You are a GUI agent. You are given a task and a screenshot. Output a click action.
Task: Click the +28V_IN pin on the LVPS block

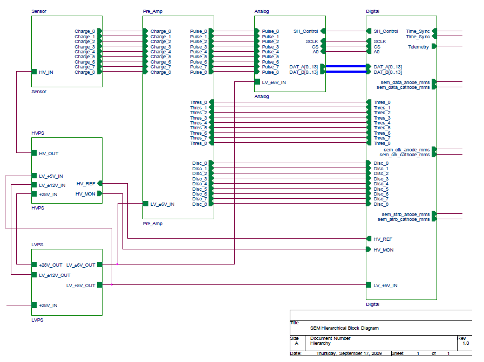point(34,305)
